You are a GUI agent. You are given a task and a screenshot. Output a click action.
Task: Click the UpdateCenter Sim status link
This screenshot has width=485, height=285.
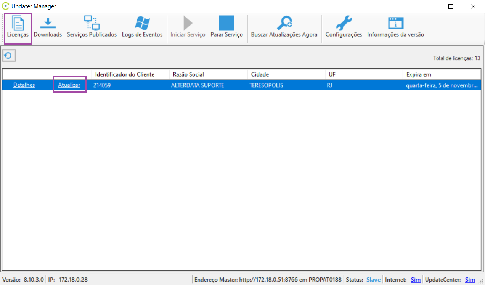point(470,280)
